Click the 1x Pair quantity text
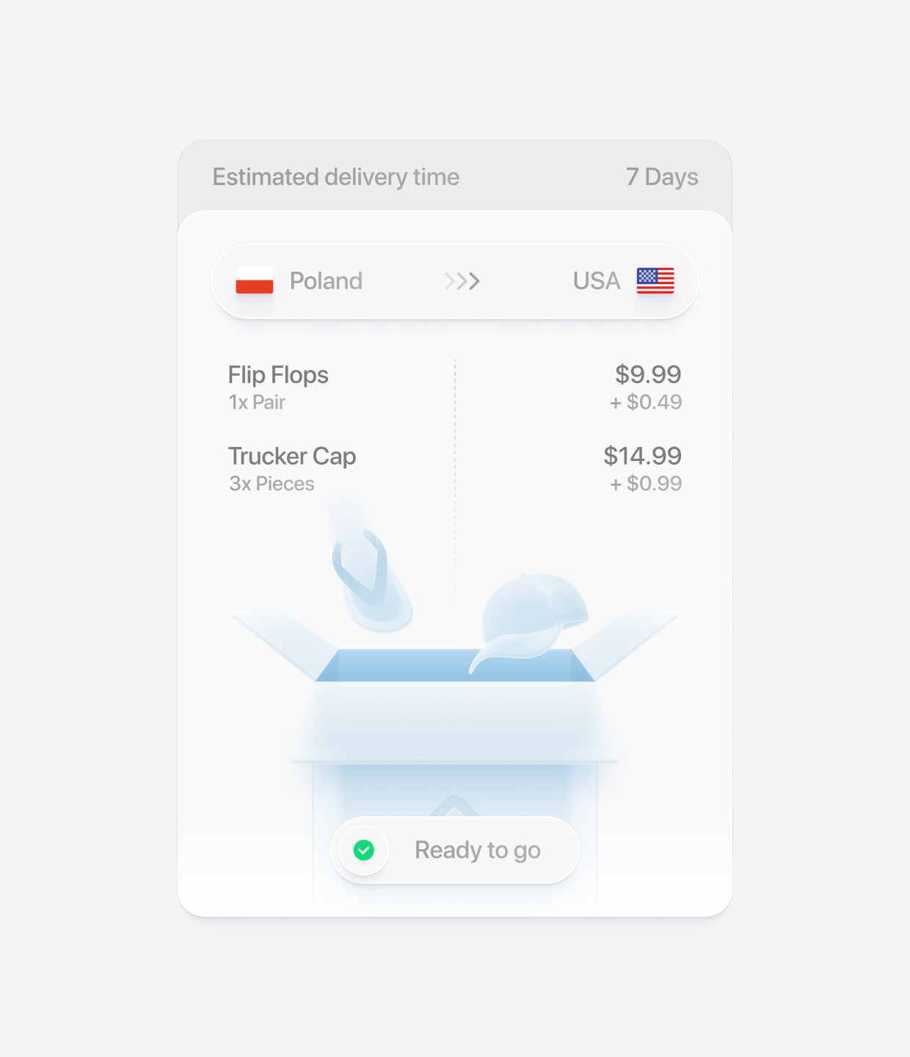910x1057 pixels. click(x=257, y=402)
